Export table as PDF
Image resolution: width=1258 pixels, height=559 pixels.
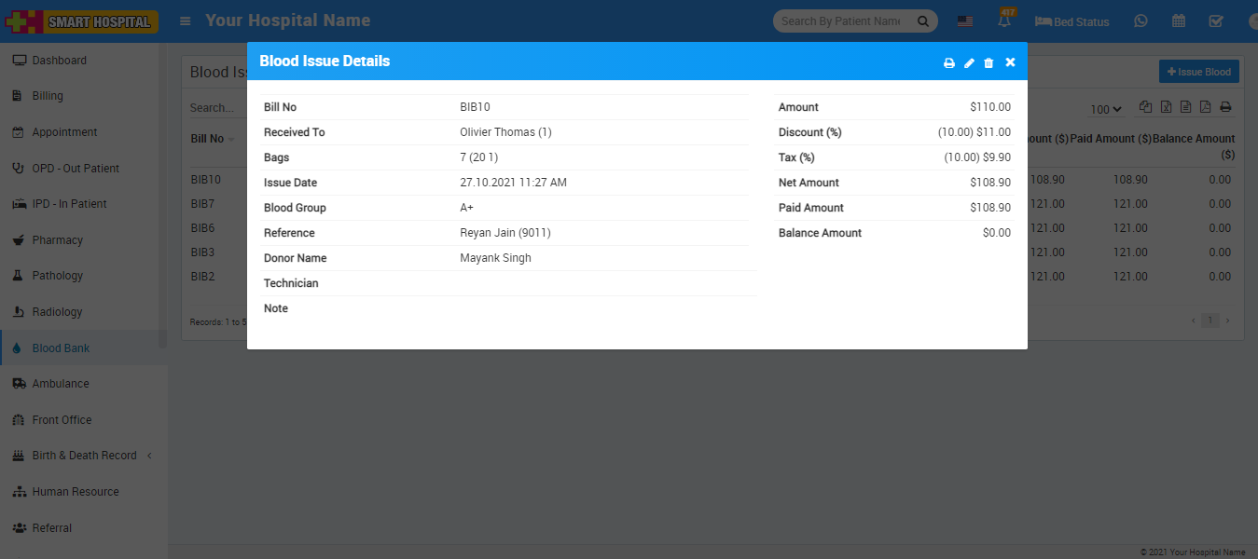1205,108
